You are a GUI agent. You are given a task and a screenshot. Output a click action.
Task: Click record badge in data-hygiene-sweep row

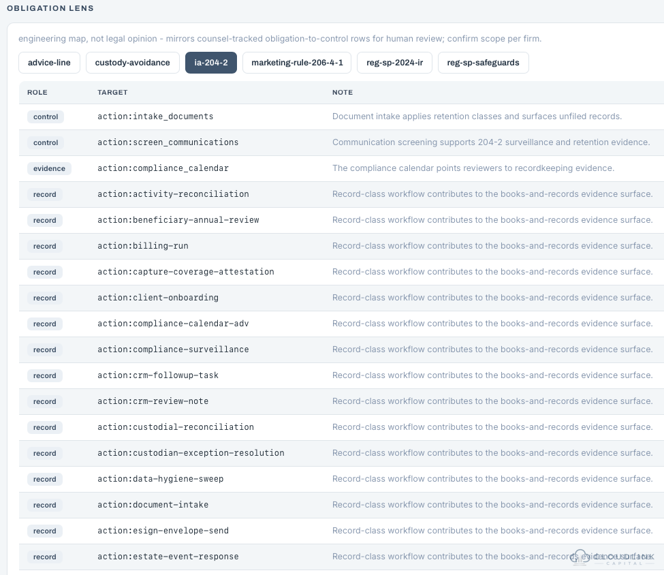(x=44, y=479)
